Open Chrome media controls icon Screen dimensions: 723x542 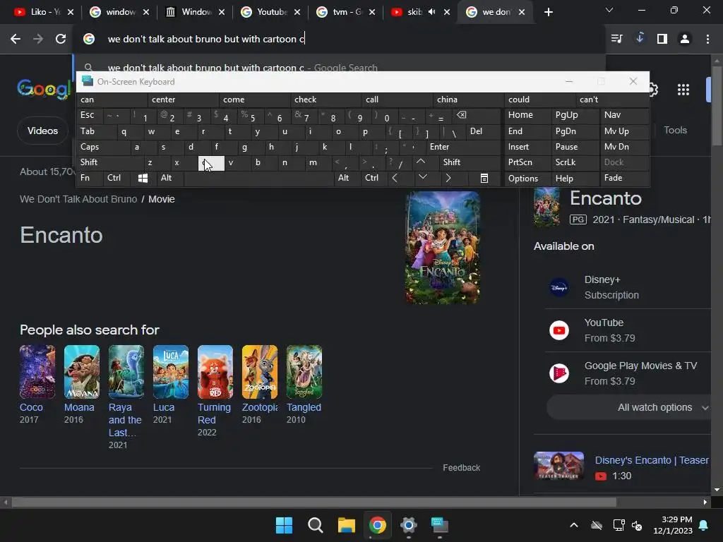[x=616, y=40]
